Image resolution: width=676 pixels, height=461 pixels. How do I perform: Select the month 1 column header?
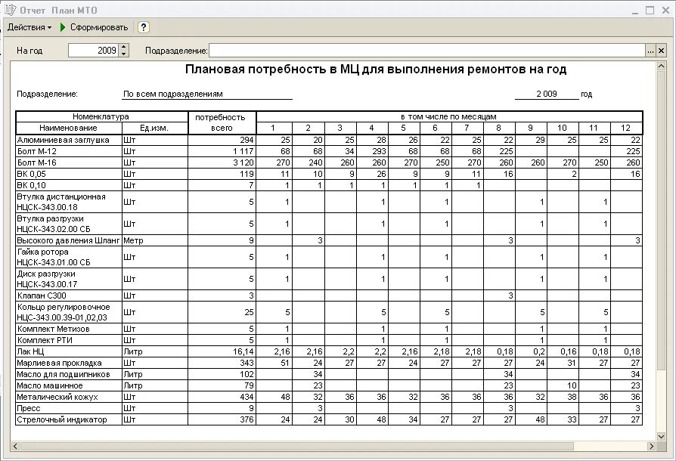(x=273, y=128)
